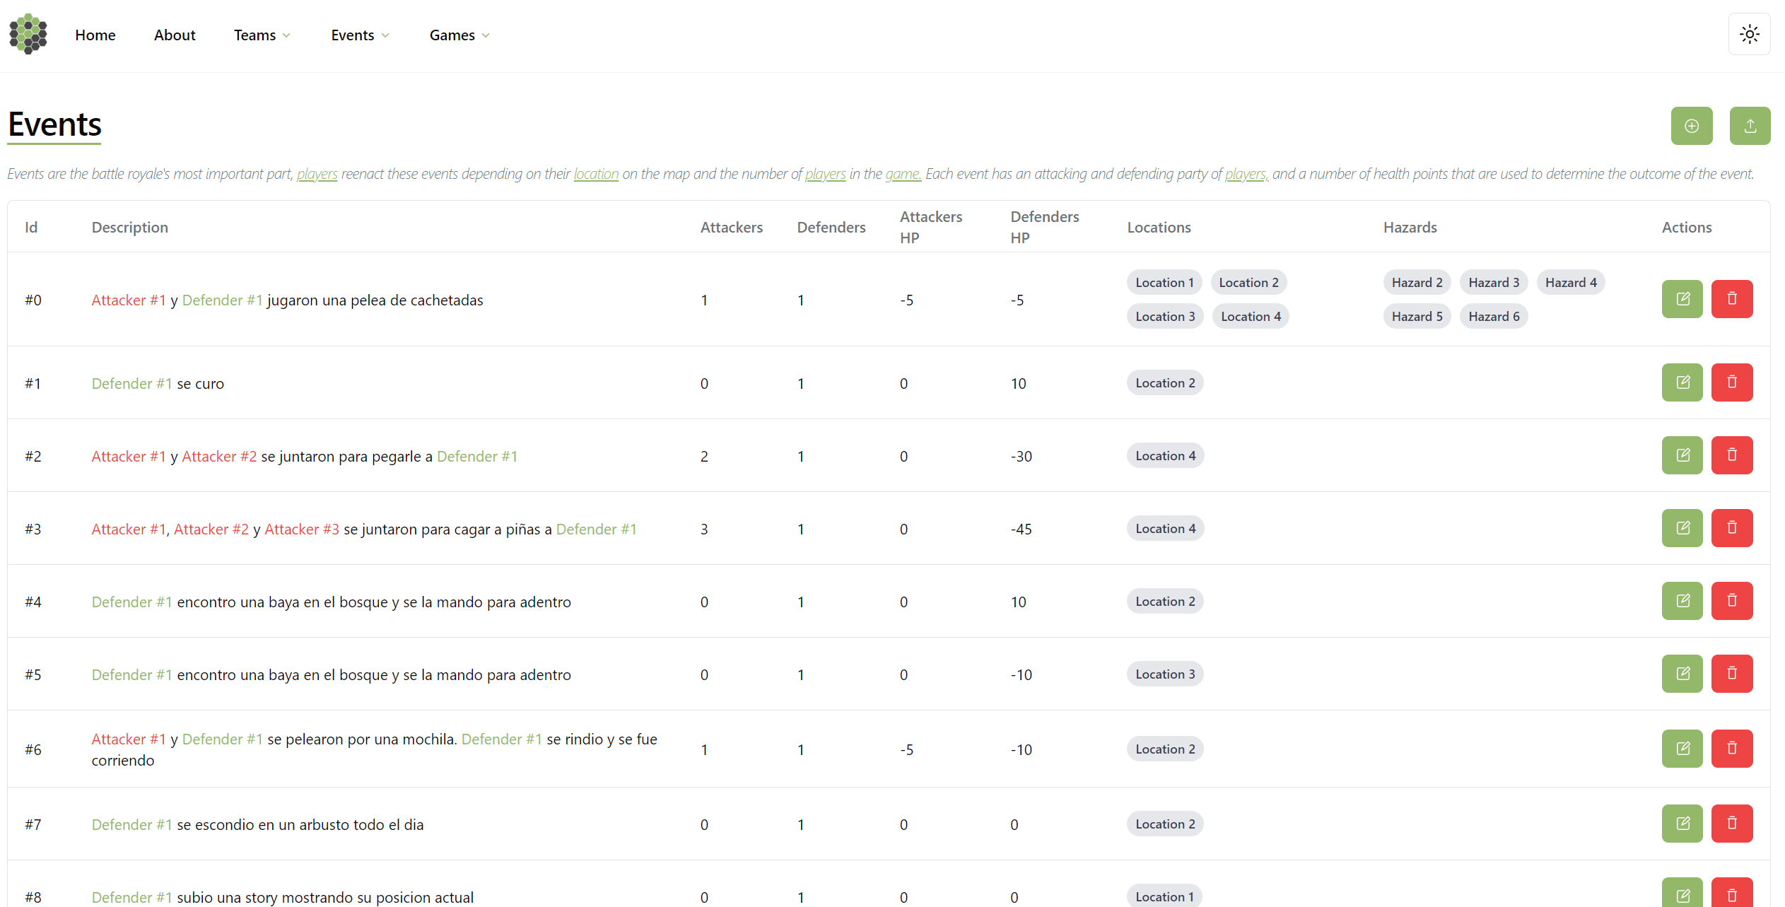Expand the Teams dropdown menu
1785x907 pixels.
(262, 35)
